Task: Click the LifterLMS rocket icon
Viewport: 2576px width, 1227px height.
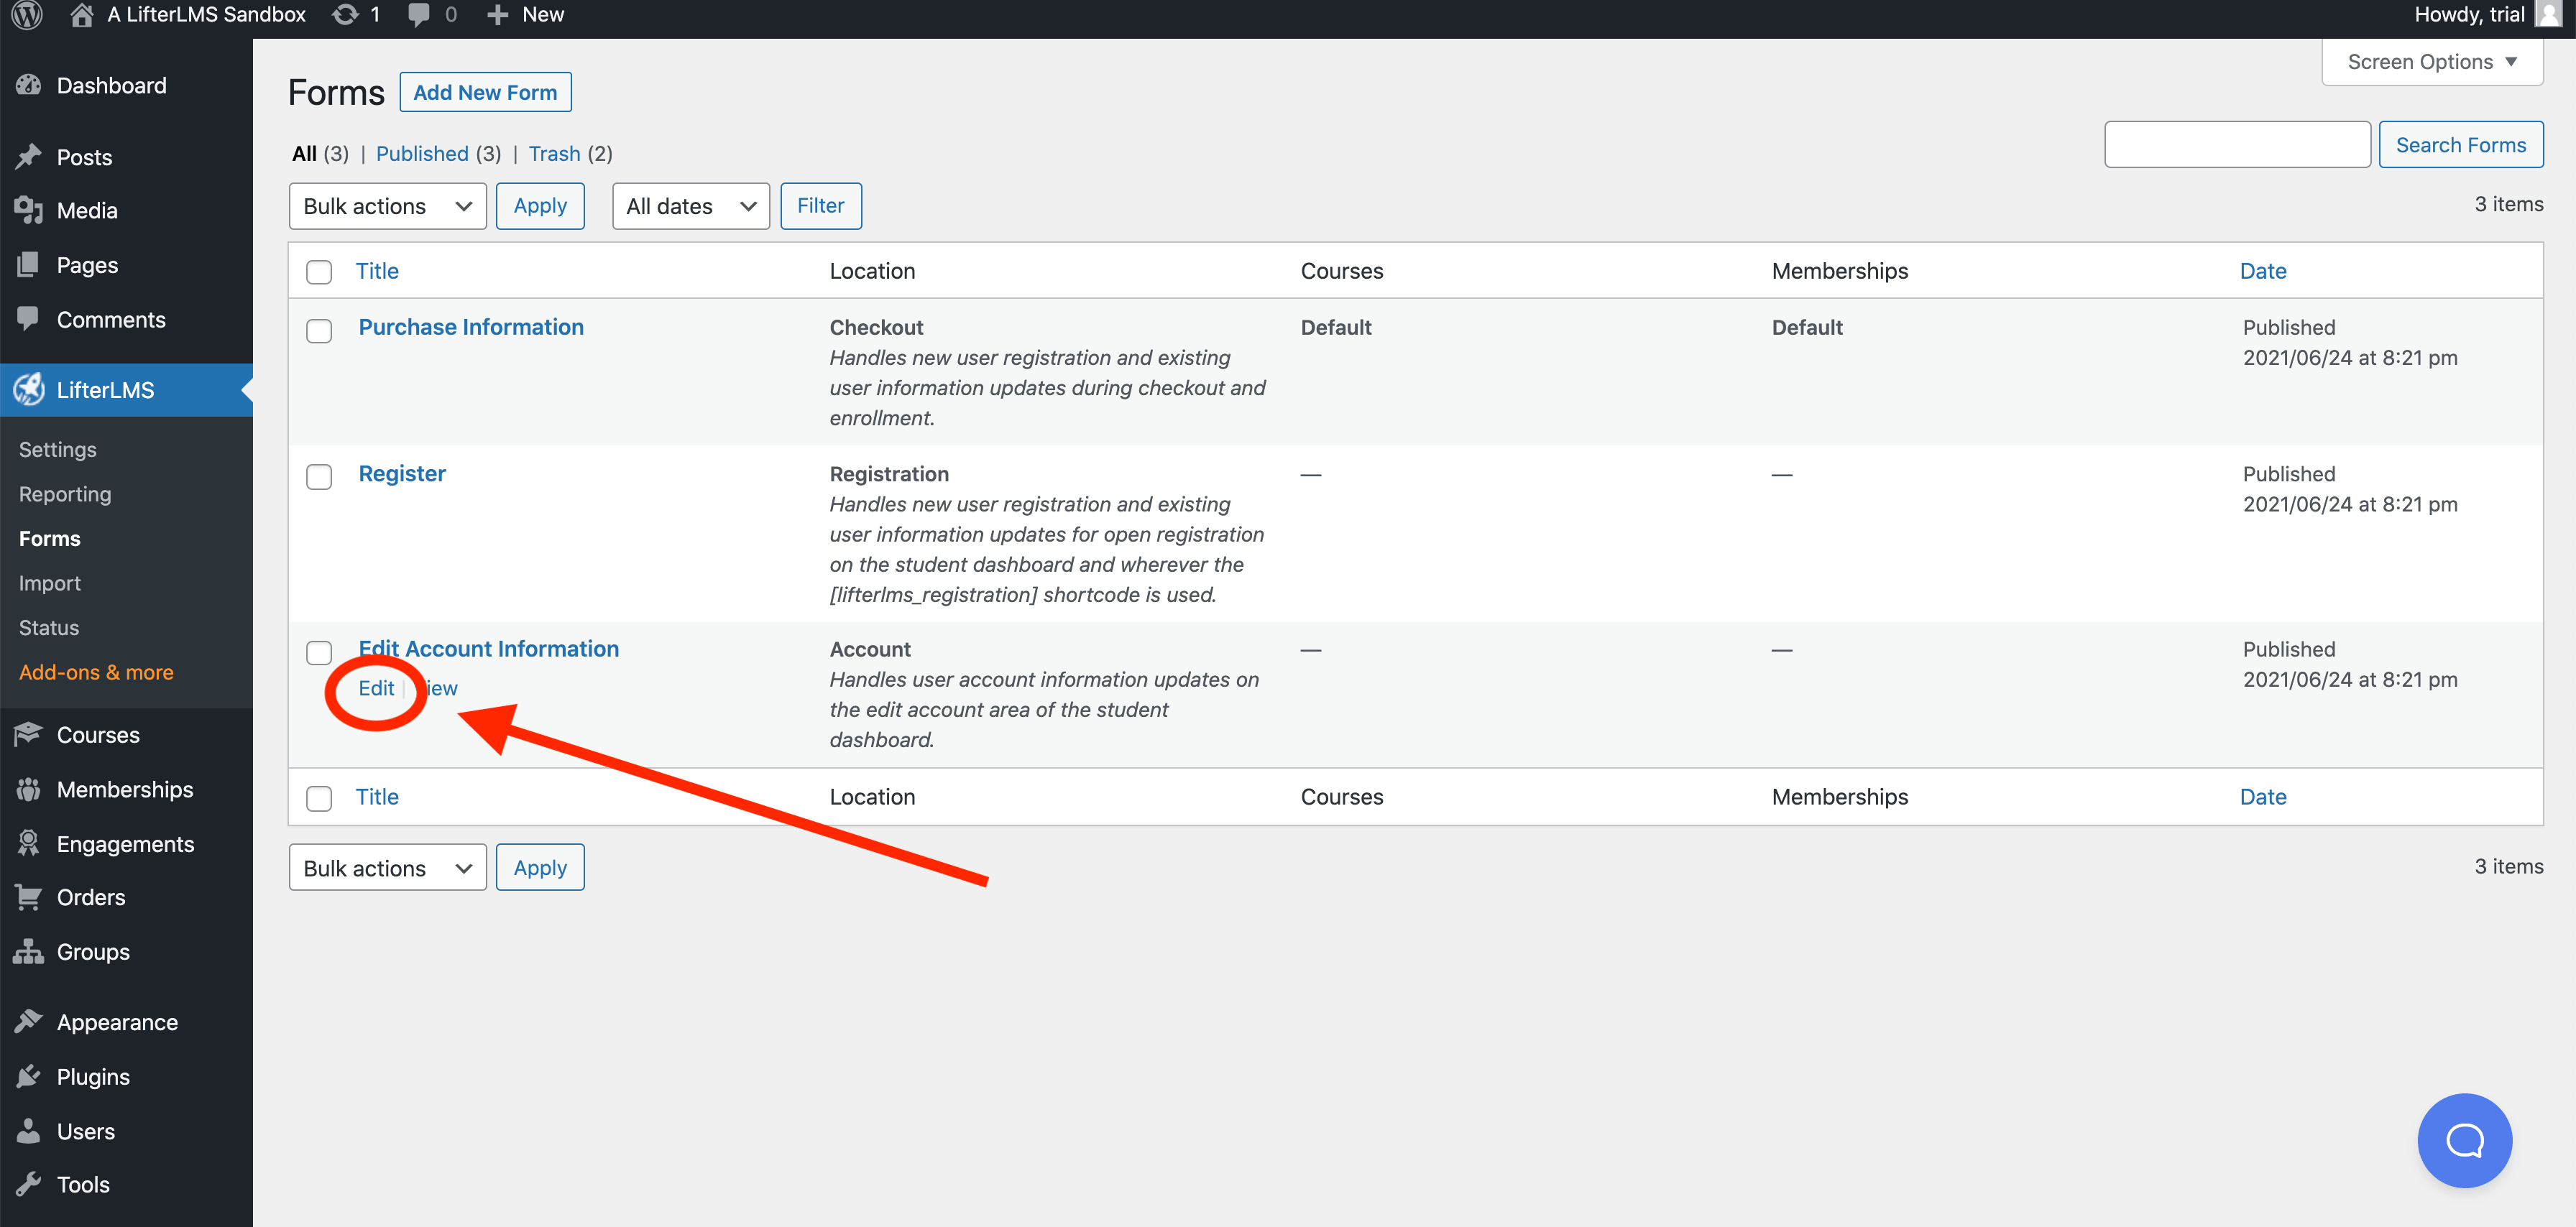Action: click(29, 389)
